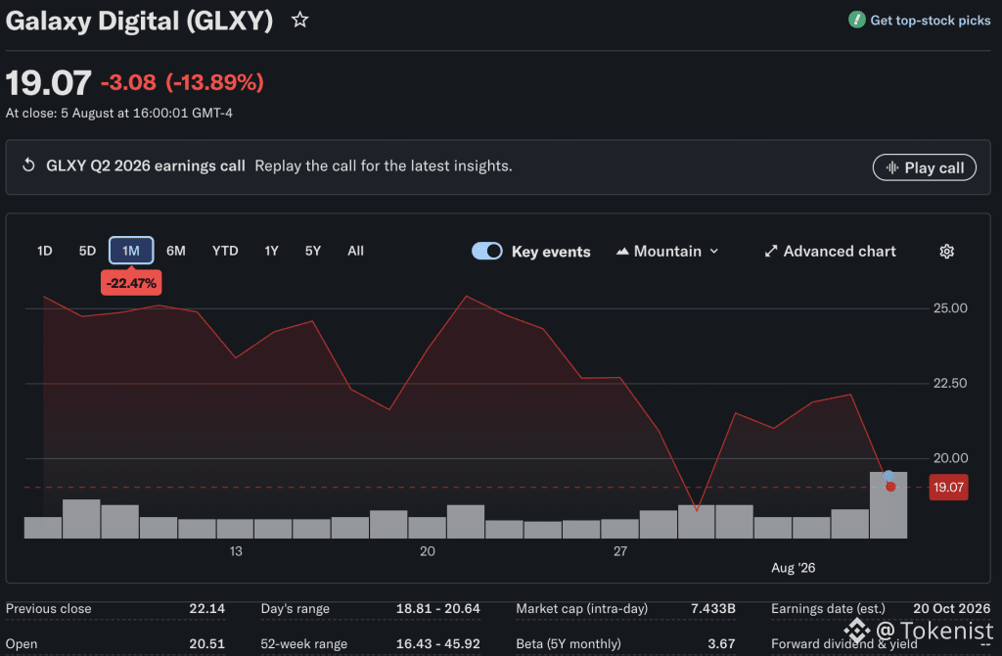
Task: Click the Forward dividend & yield label
Action: pyautogui.click(x=843, y=644)
